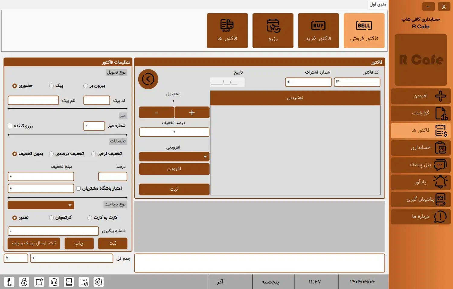This screenshot has height=289, width=453.
Task: Click the minus icon to decrease product quantity
Action: (x=156, y=113)
